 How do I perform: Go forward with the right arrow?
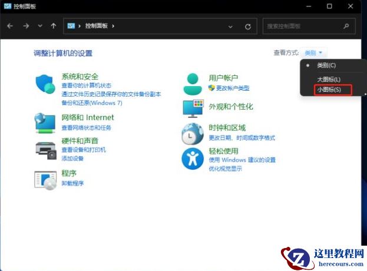click(x=26, y=26)
